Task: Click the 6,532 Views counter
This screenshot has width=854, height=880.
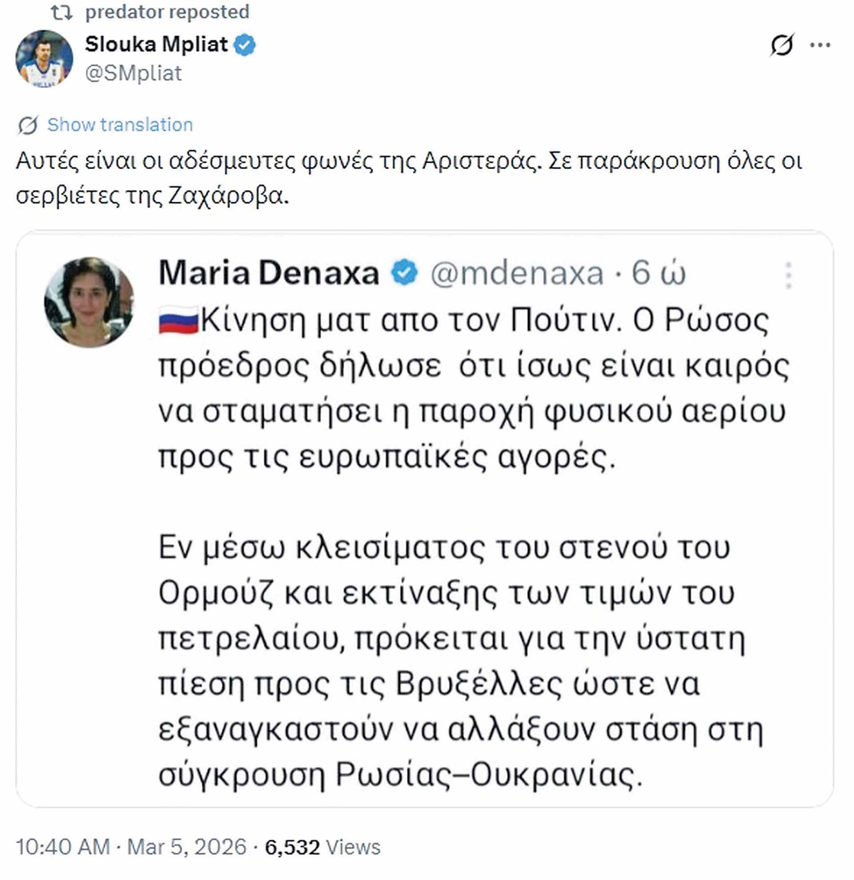Action: point(322,847)
